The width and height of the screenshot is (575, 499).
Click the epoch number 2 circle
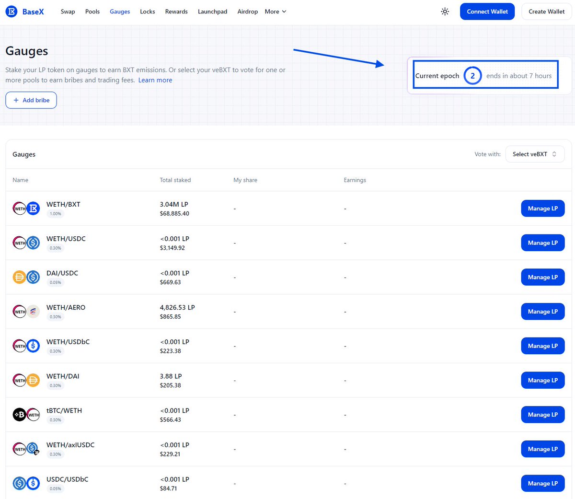point(472,76)
